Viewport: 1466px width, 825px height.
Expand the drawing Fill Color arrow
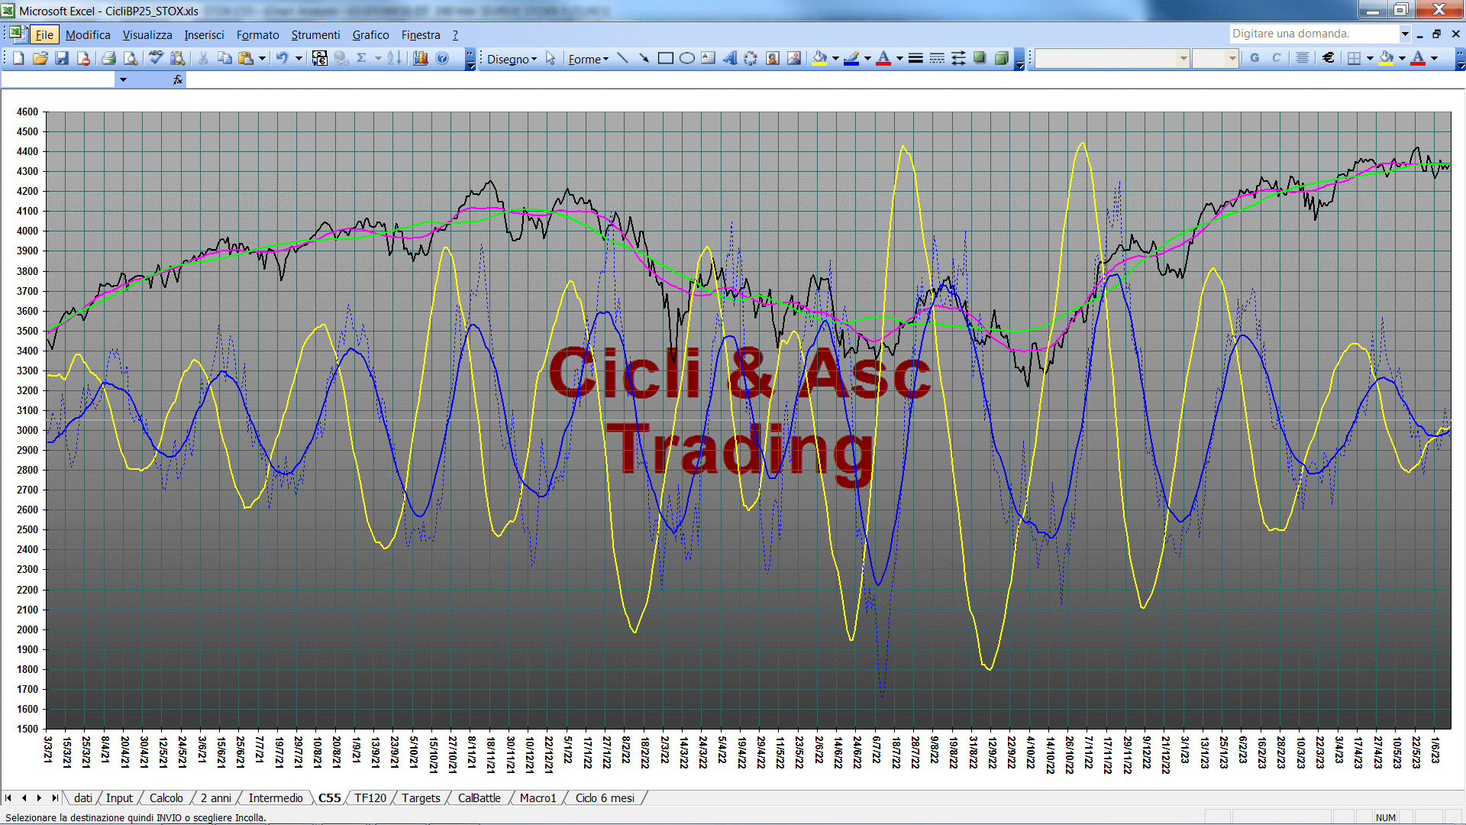click(x=835, y=58)
